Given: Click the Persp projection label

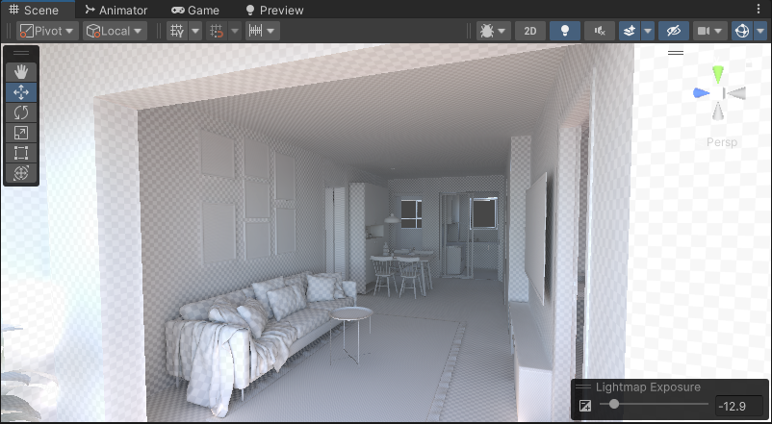Looking at the screenshot, I should [x=722, y=142].
